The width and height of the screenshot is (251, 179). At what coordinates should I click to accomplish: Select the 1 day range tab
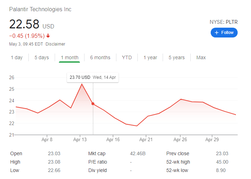(x=16, y=57)
